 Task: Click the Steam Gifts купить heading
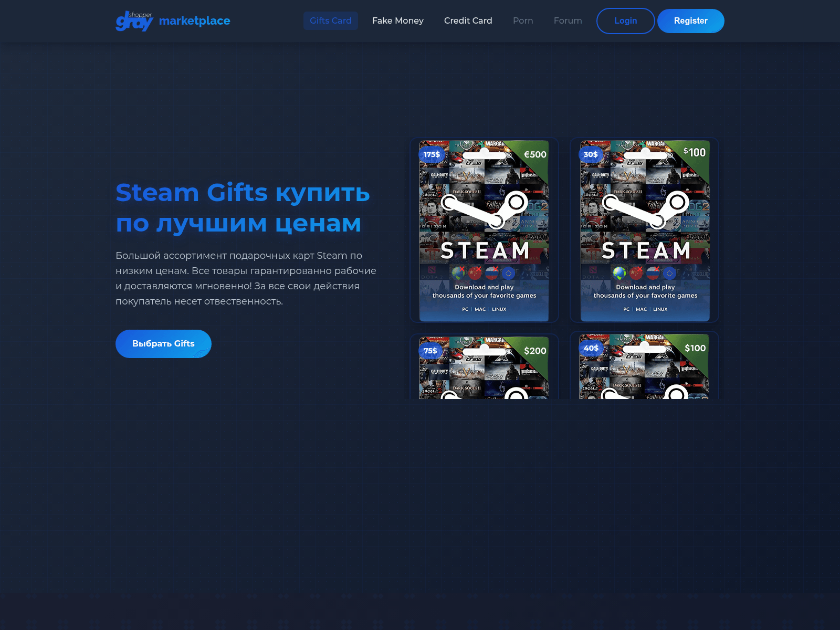tap(243, 208)
